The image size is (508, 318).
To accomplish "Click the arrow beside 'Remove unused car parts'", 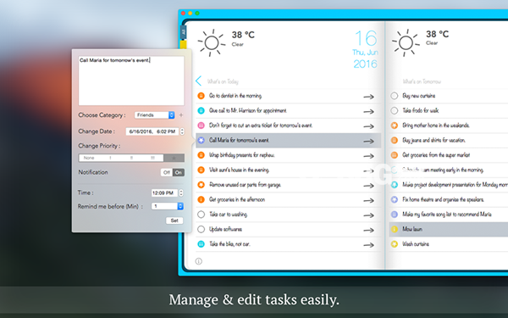I will tap(368, 186).
